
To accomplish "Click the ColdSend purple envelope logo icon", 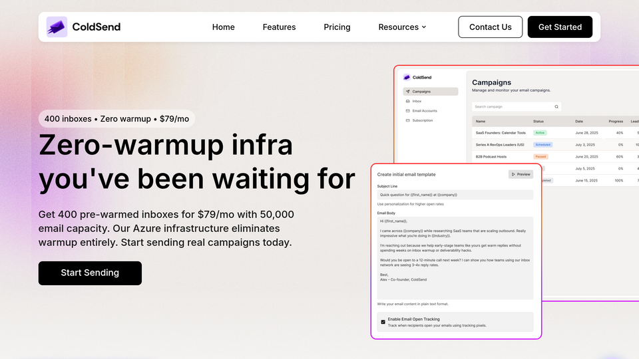I will pos(57,27).
